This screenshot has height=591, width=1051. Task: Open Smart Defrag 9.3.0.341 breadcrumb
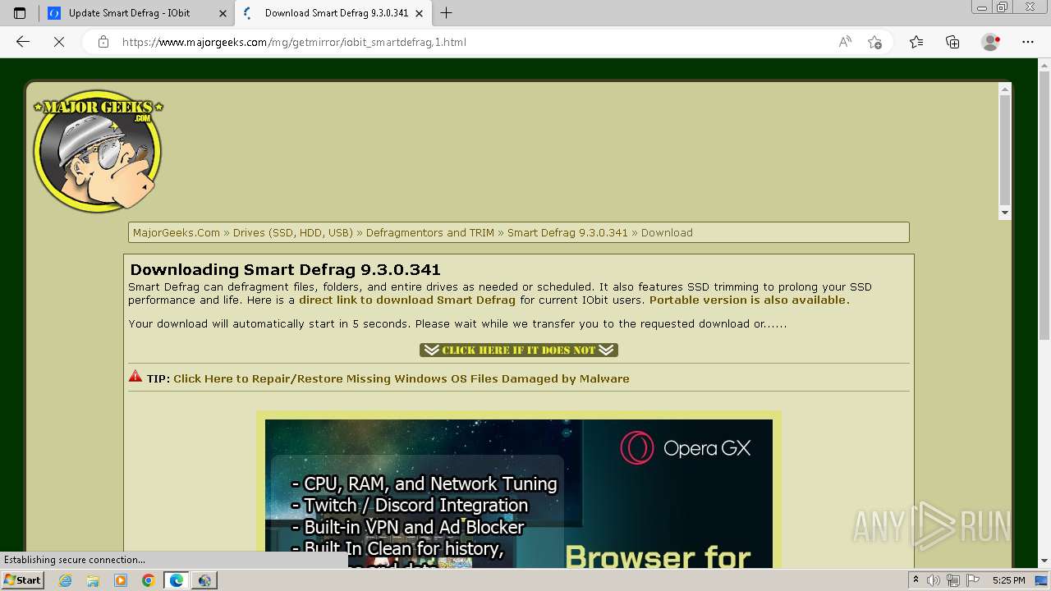click(x=567, y=233)
